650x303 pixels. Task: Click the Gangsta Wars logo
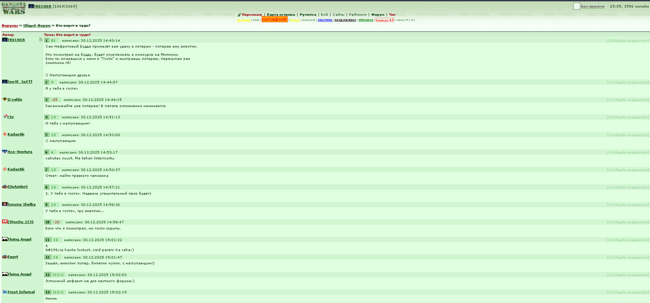13,8
